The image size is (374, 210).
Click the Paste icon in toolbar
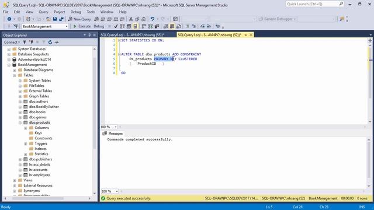coord(144,19)
